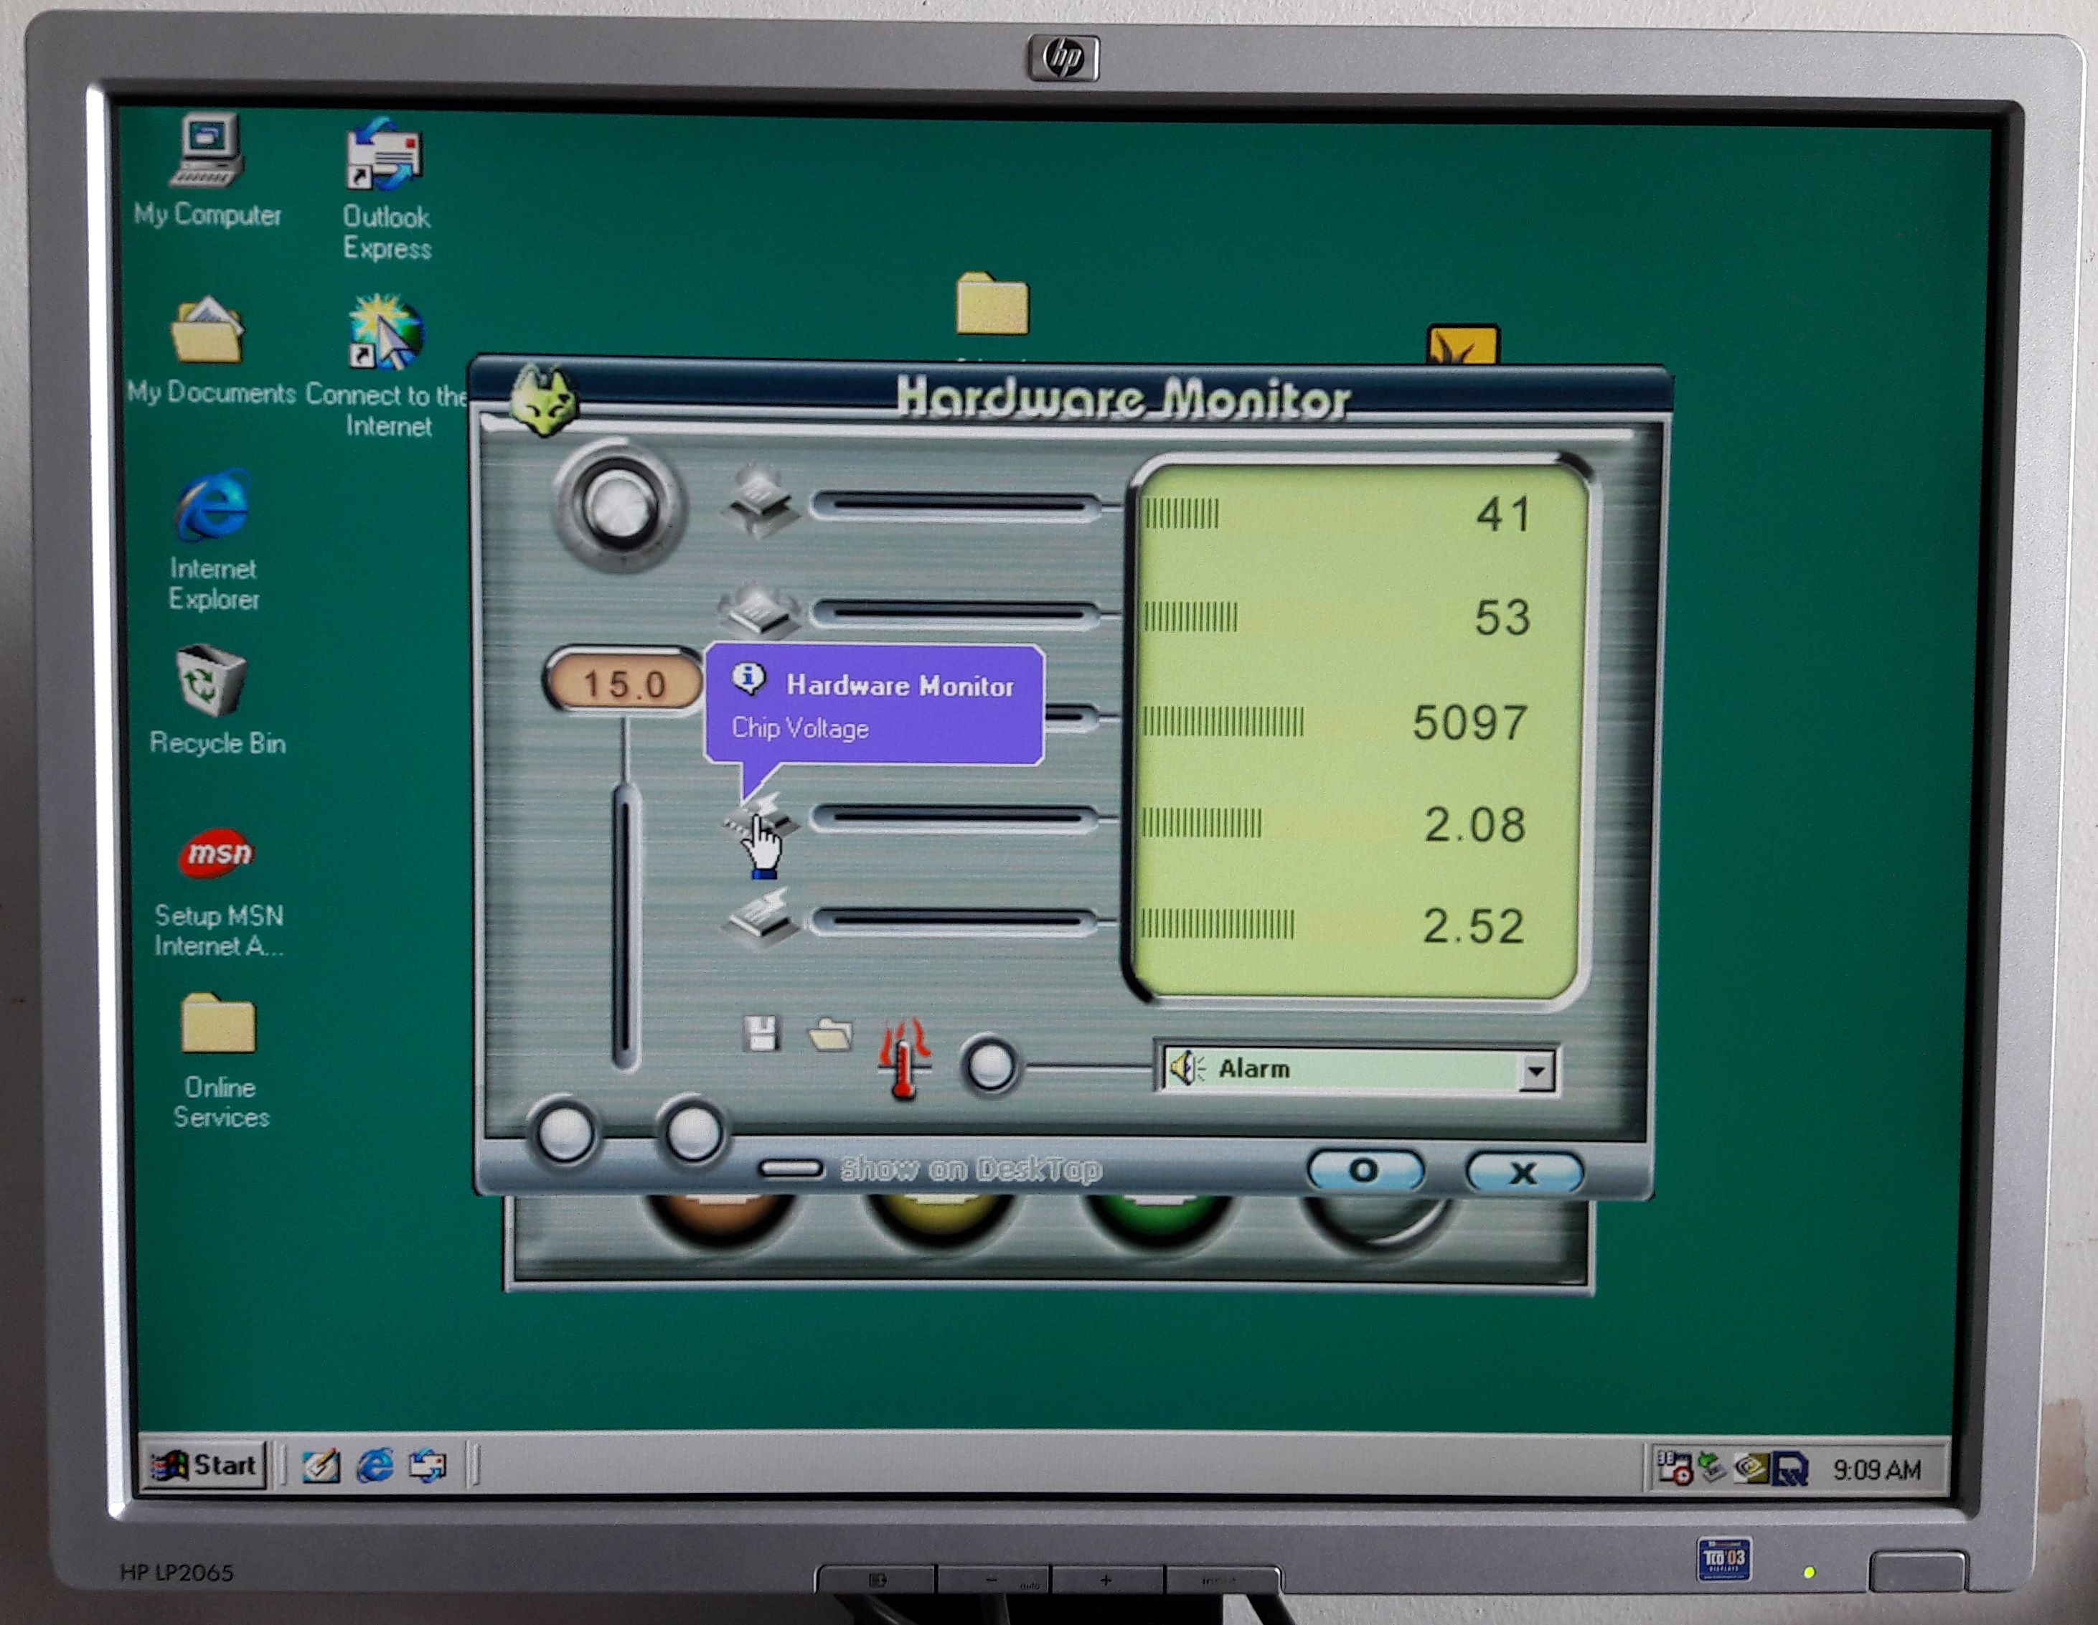2098x1625 pixels.
Task: Click the 2.52 voltage reading
Action: click(x=1474, y=927)
